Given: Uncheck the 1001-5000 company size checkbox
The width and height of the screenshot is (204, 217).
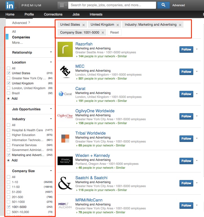Looking at the screenshot, I should (8, 207).
